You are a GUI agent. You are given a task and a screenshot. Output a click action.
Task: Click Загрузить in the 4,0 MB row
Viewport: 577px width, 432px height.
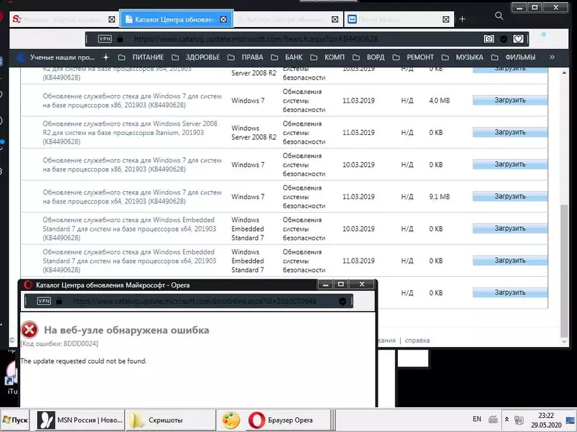pos(510,100)
